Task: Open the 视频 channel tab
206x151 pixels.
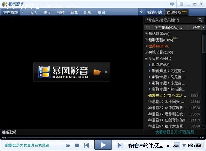Action: [x=61, y=12]
